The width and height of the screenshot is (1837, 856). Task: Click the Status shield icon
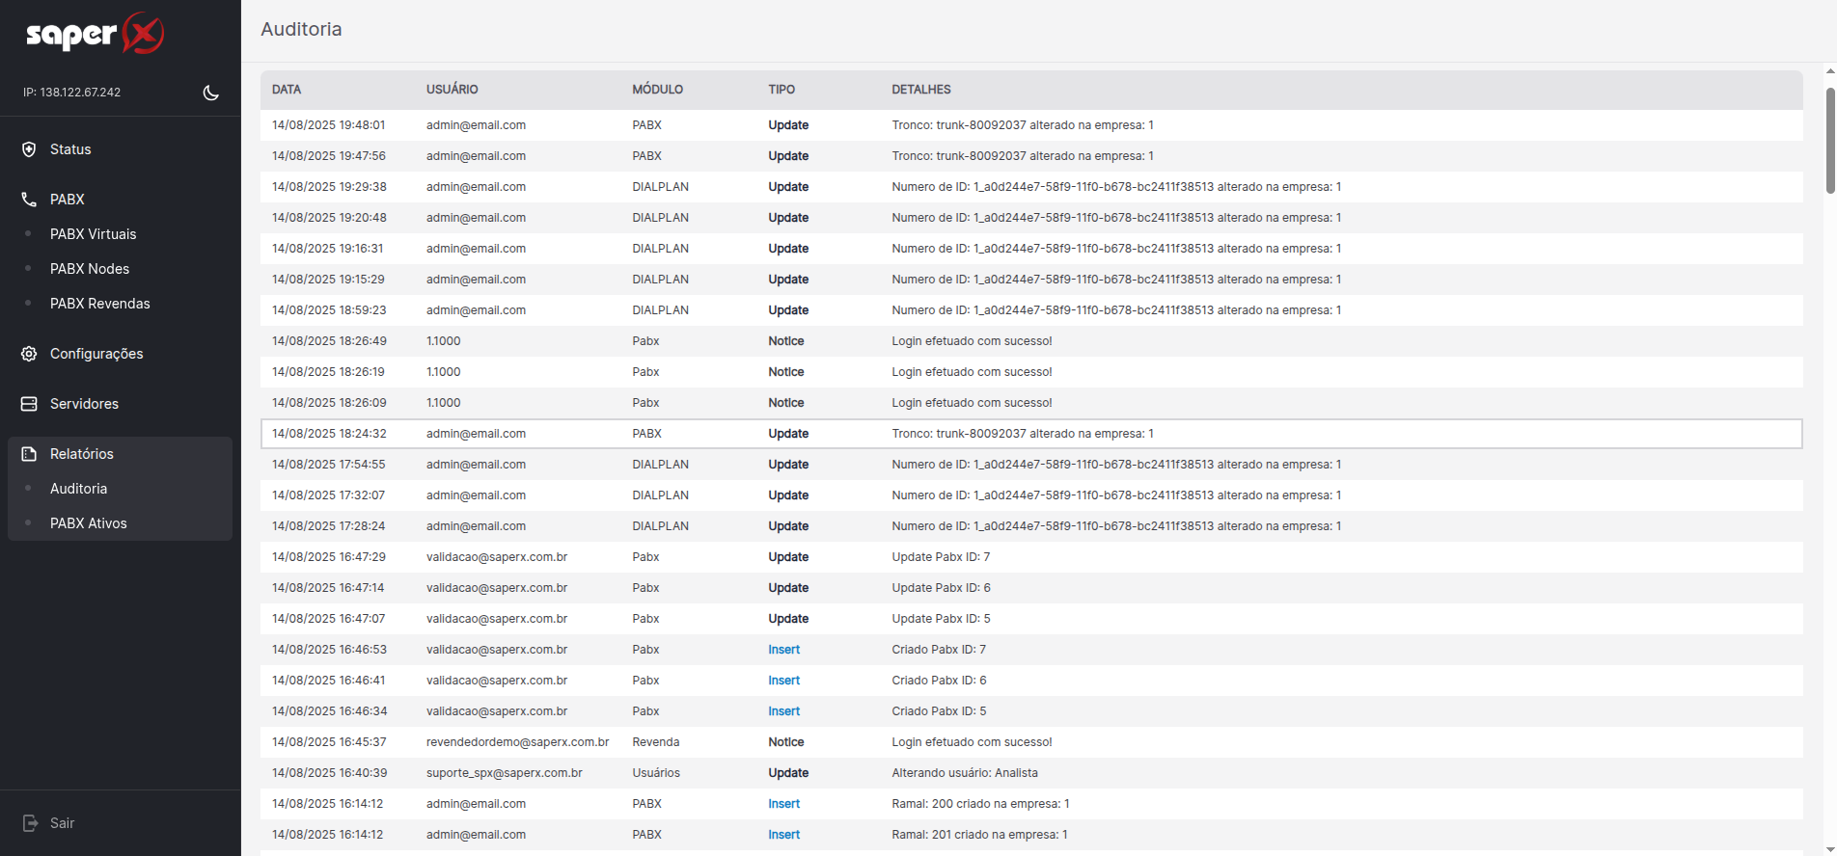(29, 149)
